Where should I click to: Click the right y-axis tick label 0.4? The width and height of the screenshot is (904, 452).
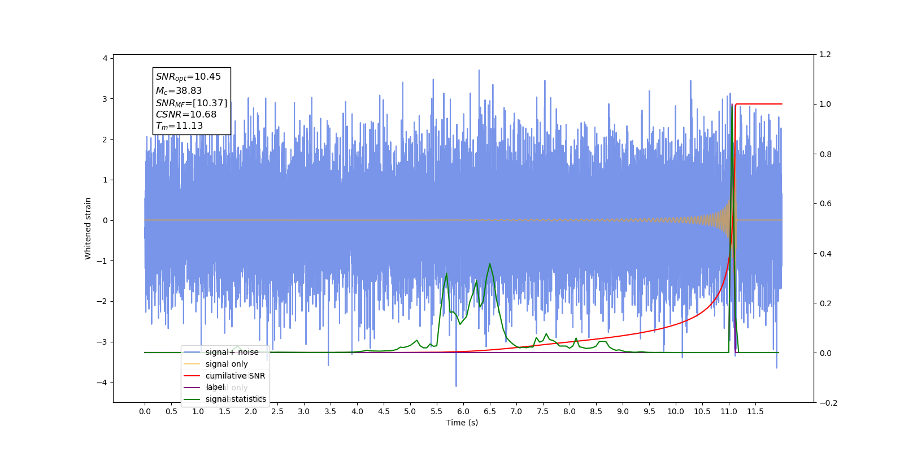(x=825, y=253)
